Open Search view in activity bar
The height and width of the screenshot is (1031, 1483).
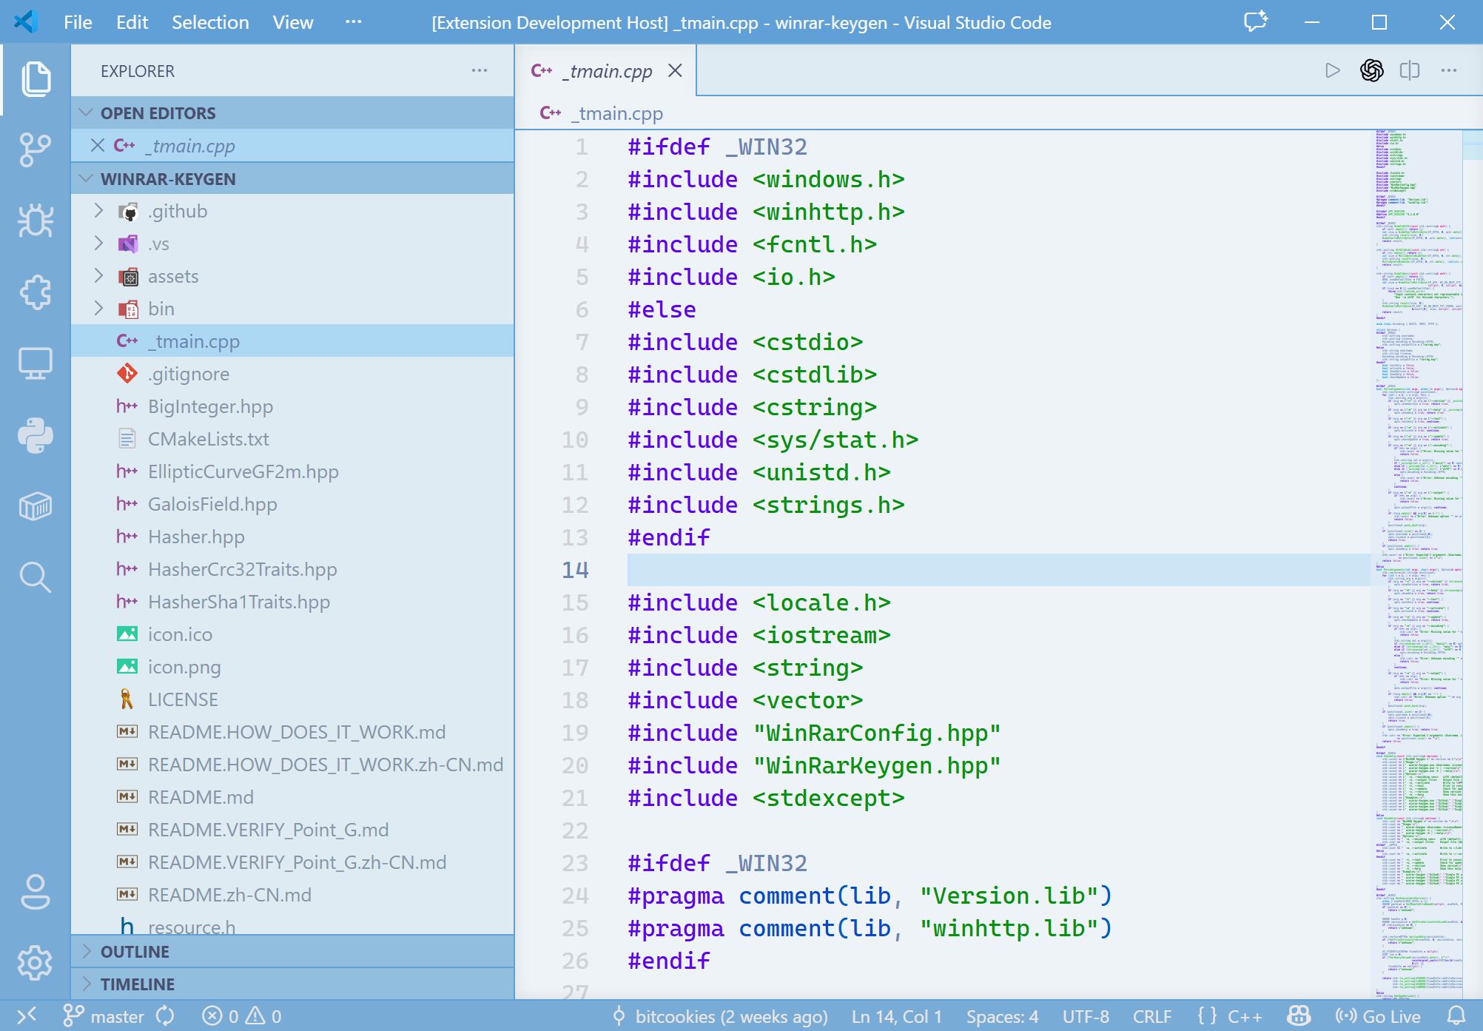pos(36,577)
